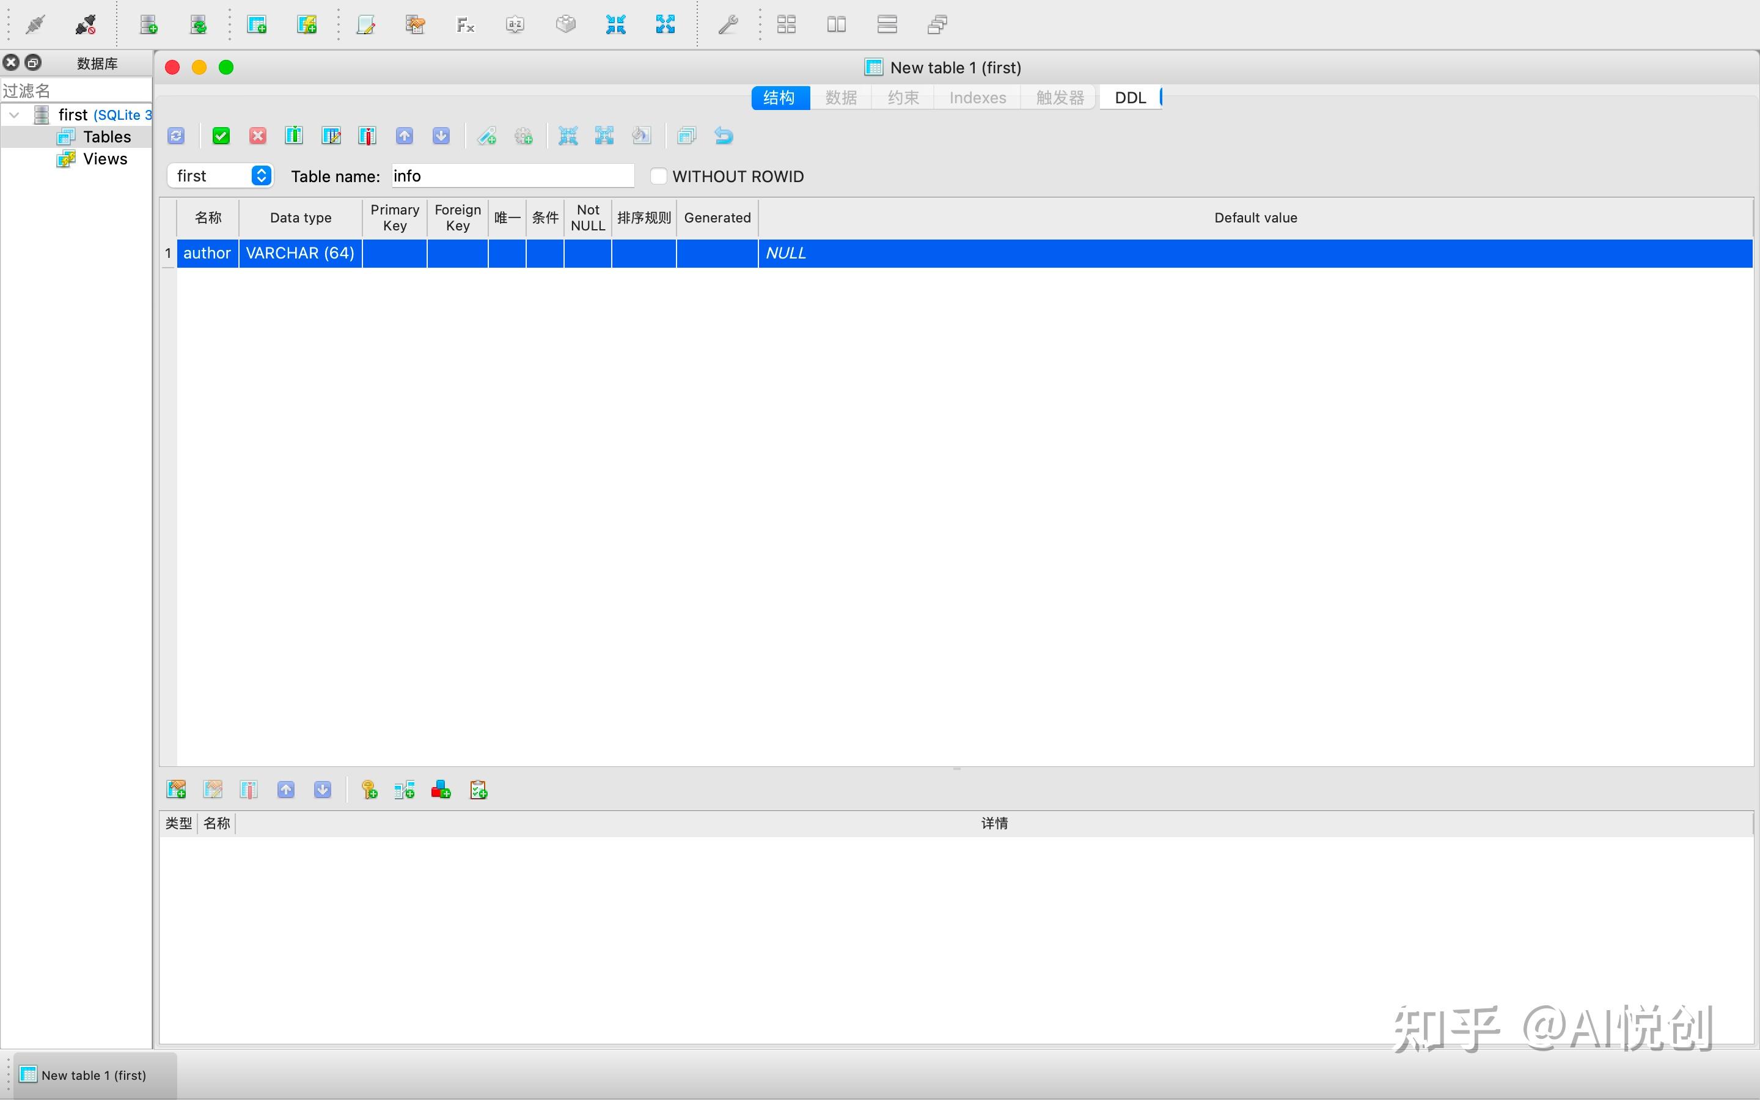The image size is (1760, 1100).
Task: Click the New table 1 taskbar button
Action: click(x=94, y=1074)
